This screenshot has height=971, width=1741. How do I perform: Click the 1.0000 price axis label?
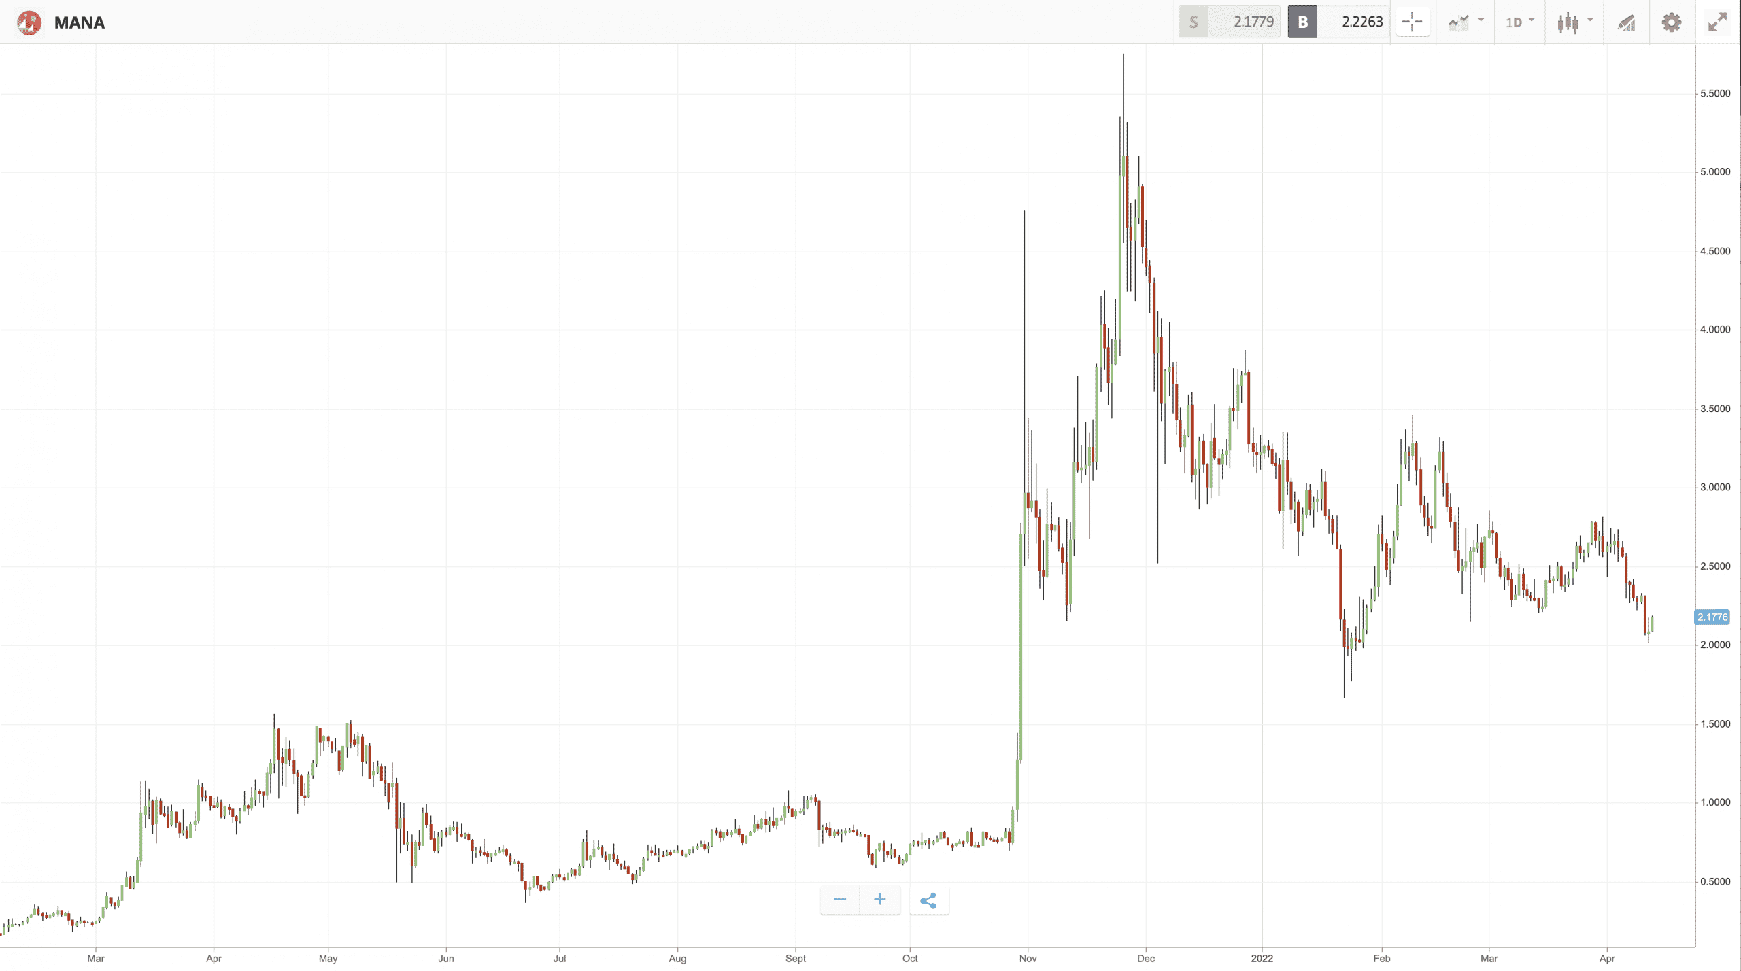tap(1715, 802)
